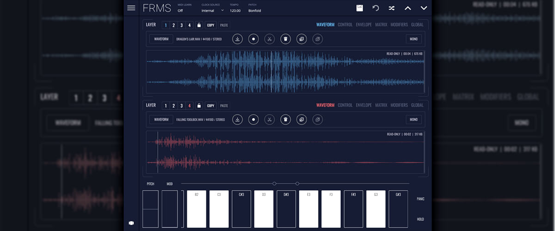The image size is (555, 231).
Task: Click the Tempo field showing 120.00
Action: pyautogui.click(x=235, y=10)
